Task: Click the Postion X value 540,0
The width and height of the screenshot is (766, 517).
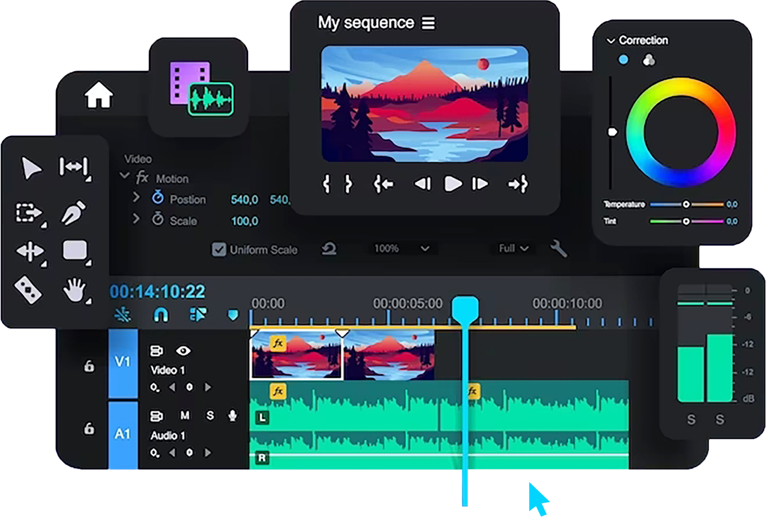Action: pos(244,200)
